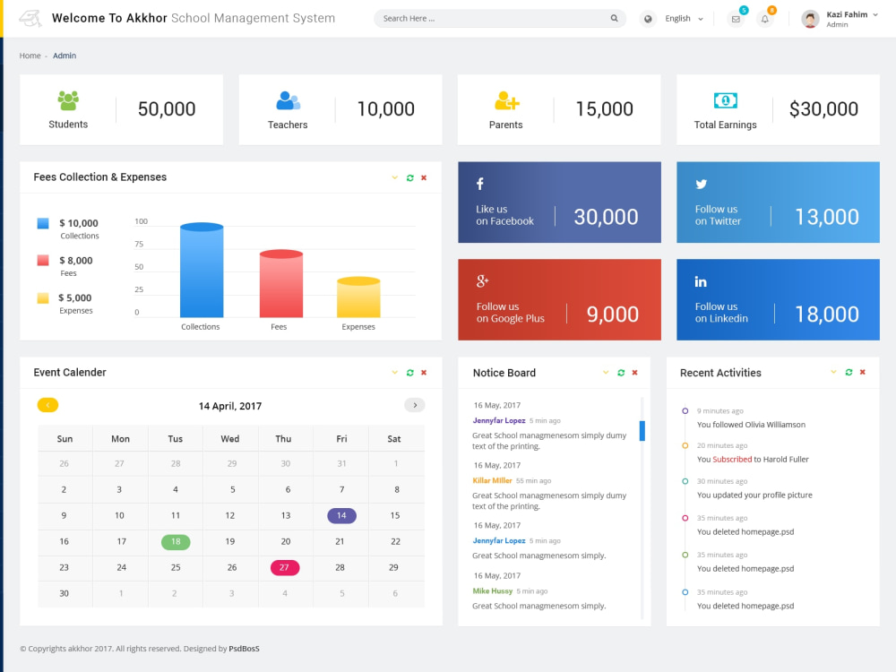Viewport: 896px width, 672px height.
Task: Click the Notice Board scrollbar thumb
Action: pos(642,431)
